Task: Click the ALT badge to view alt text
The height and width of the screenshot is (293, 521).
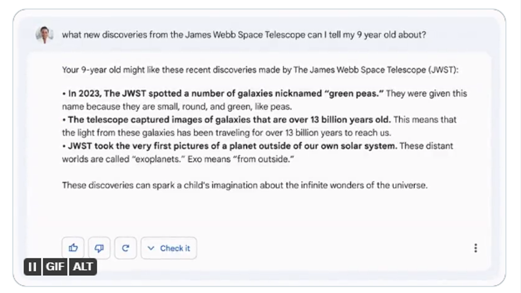Action: (x=83, y=267)
